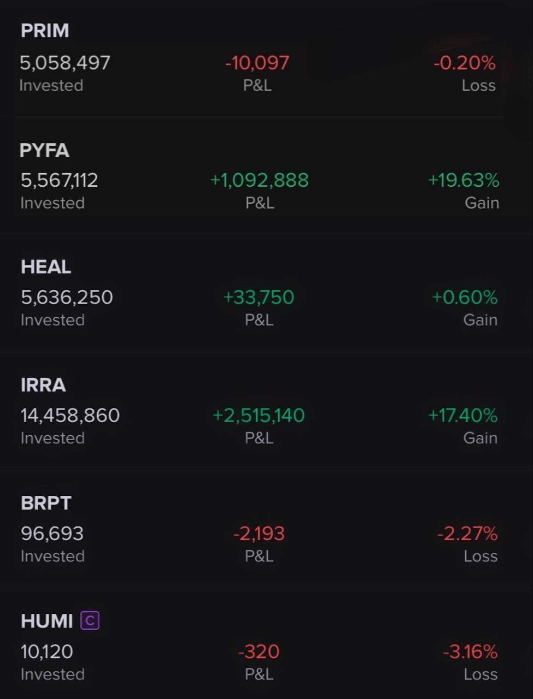Open the PYFA stock holding

coord(44,150)
